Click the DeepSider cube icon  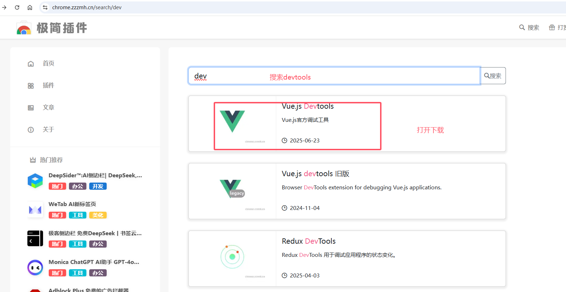[x=35, y=181]
